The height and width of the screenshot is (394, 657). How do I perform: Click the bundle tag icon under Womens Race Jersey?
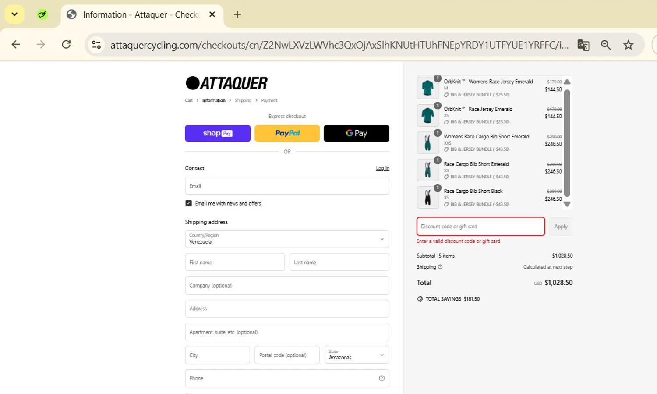click(x=446, y=95)
